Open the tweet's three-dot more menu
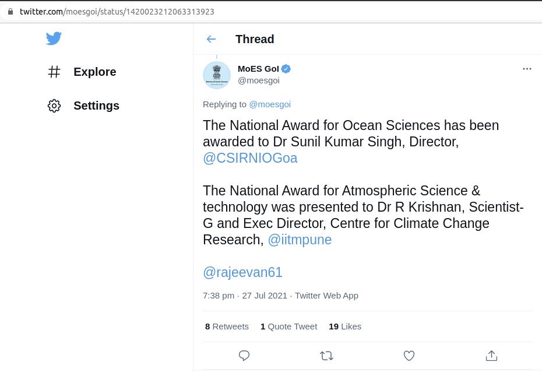542x372 pixels. click(x=527, y=69)
